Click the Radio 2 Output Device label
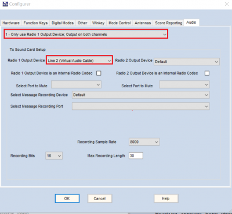This screenshot has width=232, height=214. tap(133, 60)
